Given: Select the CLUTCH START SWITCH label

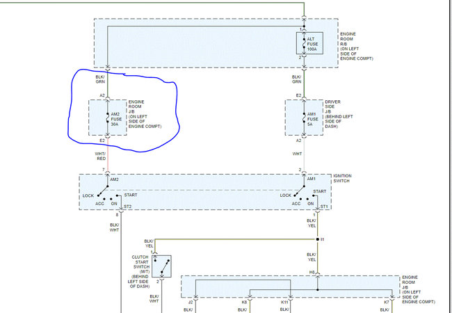Looking at the screenshot, I should tap(140, 271).
